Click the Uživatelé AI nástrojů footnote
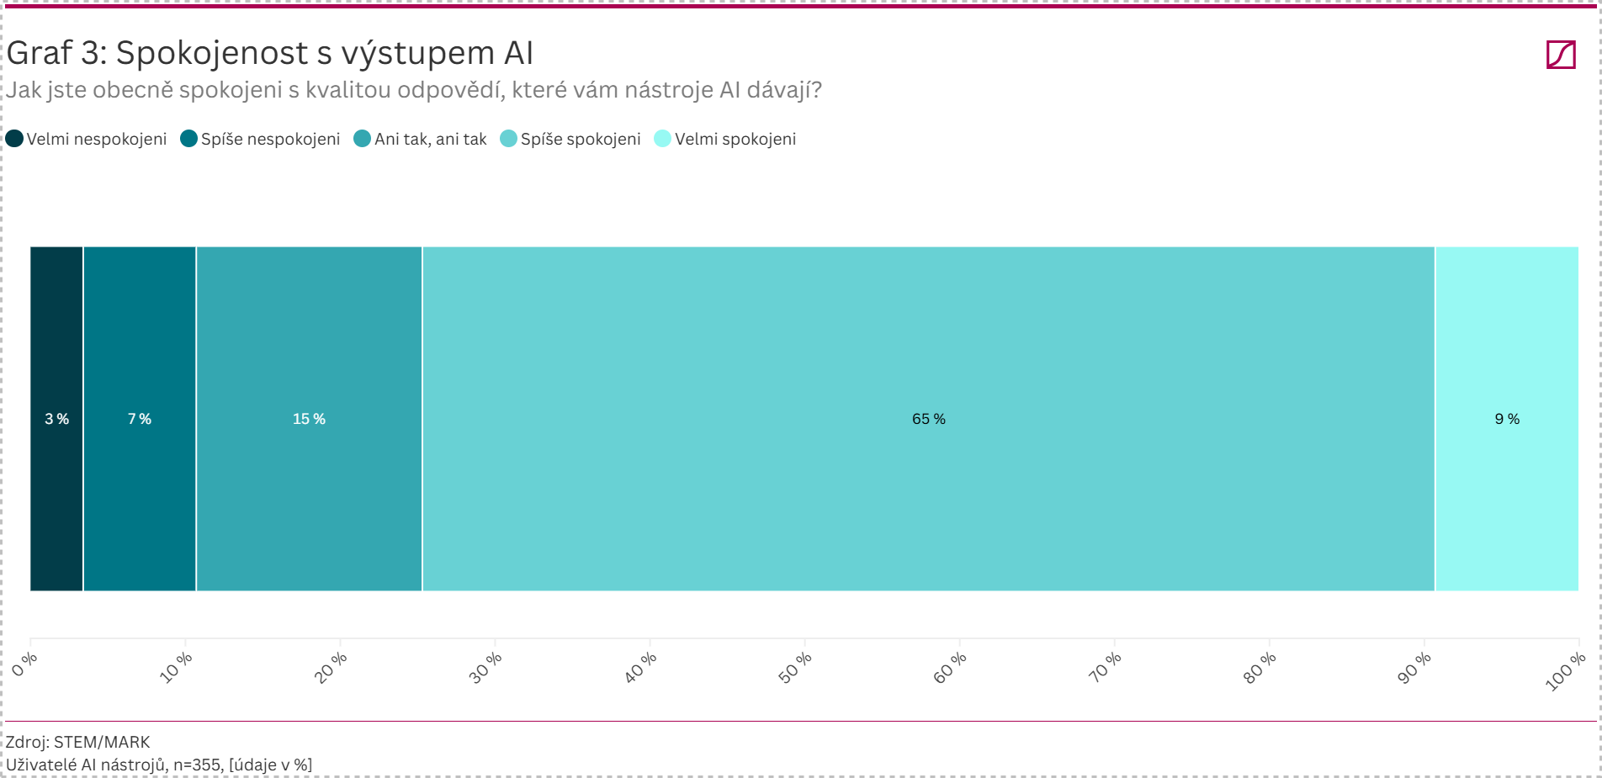This screenshot has width=1602, height=778. click(159, 765)
